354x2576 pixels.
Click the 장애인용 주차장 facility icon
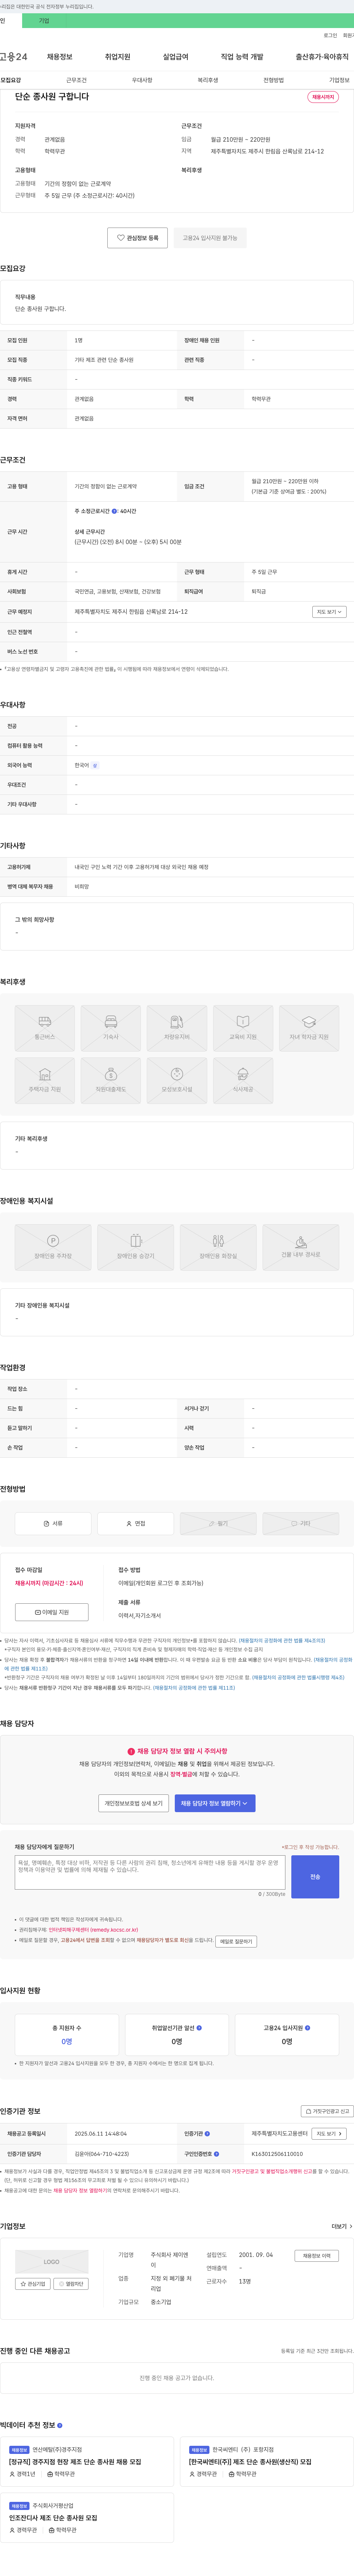tap(53, 1247)
